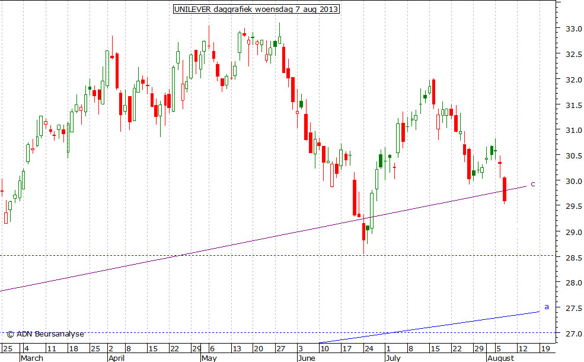Click the dashed blue 27.0 level line
The height and width of the screenshot is (362, 584).
click(277, 332)
